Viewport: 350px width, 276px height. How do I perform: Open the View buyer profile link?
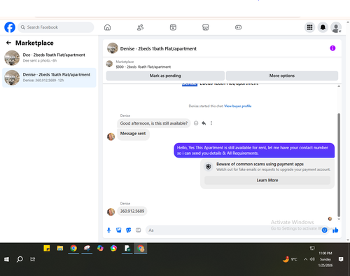pyautogui.click(x=238, y=106)
